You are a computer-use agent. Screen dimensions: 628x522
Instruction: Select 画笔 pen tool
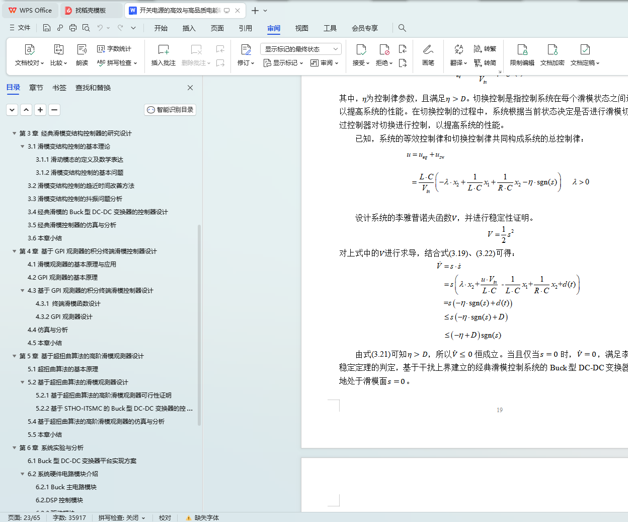tap(428, 55)
